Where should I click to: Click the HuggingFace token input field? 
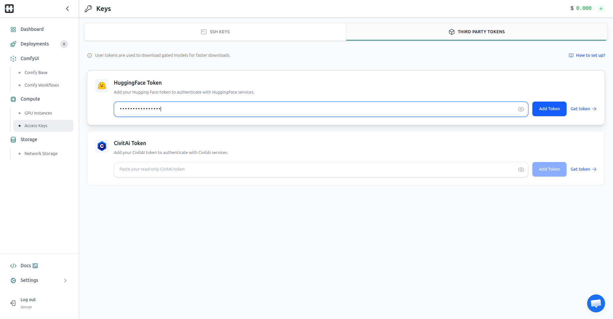[321, 109]
